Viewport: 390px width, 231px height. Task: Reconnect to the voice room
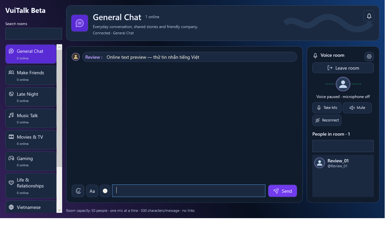(327, 120)
